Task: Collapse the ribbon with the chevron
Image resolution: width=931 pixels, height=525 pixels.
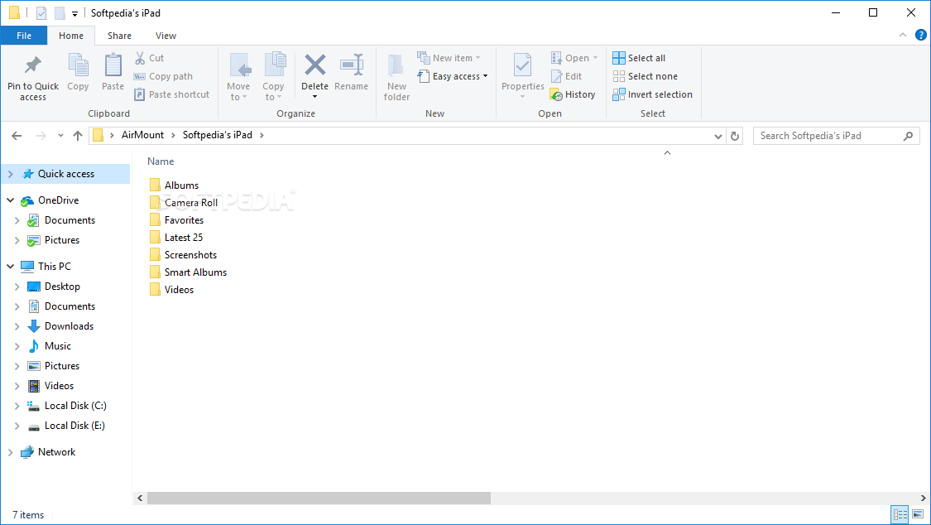Action: point(903,35)
